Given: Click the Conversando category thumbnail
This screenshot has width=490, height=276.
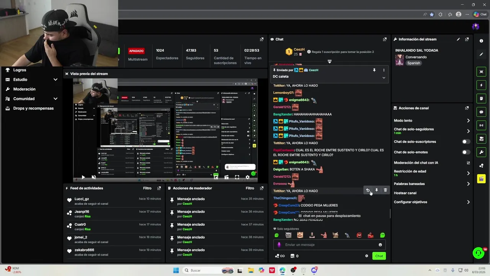Looking at the screenshot, I should [x=399, y=60].
